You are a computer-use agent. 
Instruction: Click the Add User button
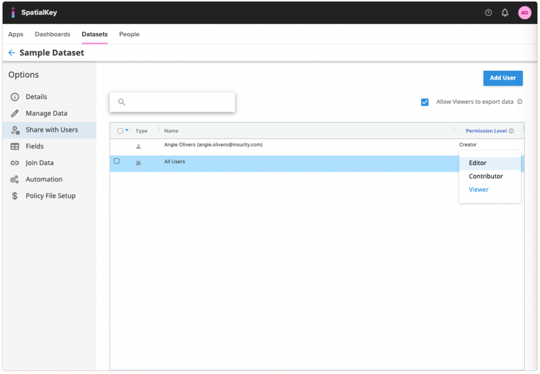502,78
